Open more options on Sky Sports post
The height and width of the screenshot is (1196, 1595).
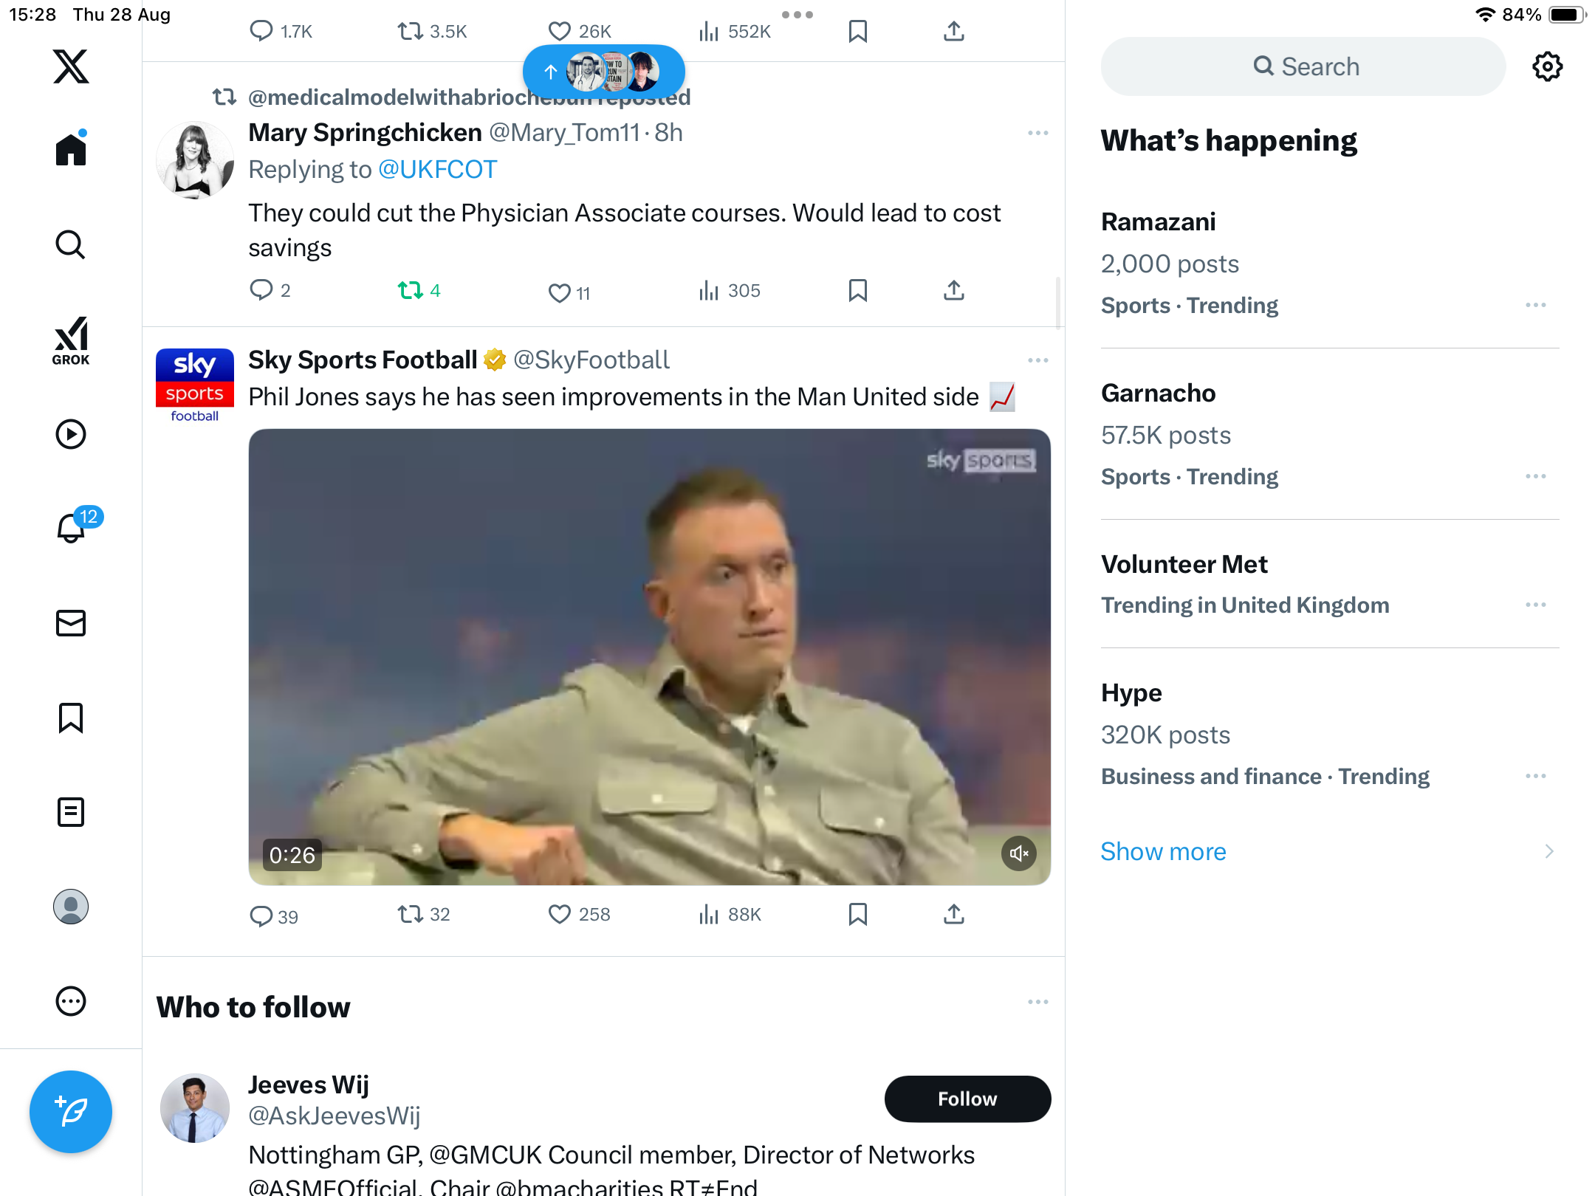(x=1037, y=360)
